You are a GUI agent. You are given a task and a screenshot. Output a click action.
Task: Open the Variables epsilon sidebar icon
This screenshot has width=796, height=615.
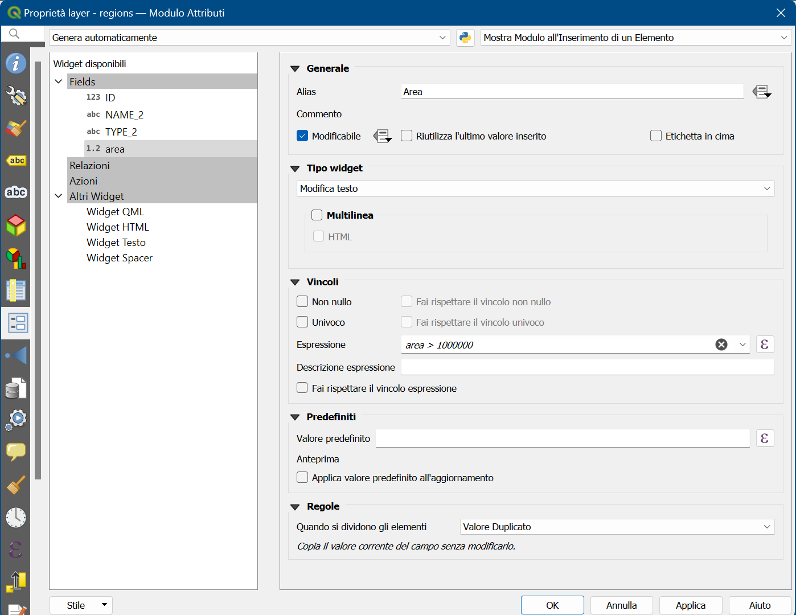16,550
